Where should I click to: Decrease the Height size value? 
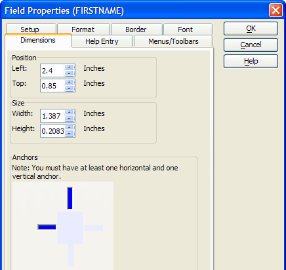70,133
